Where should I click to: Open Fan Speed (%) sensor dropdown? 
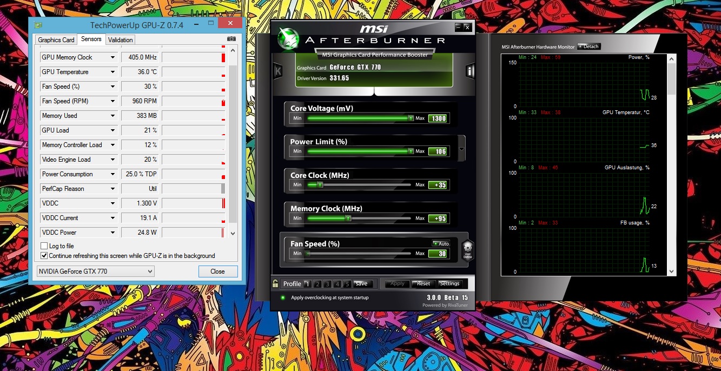click(113, 87)
